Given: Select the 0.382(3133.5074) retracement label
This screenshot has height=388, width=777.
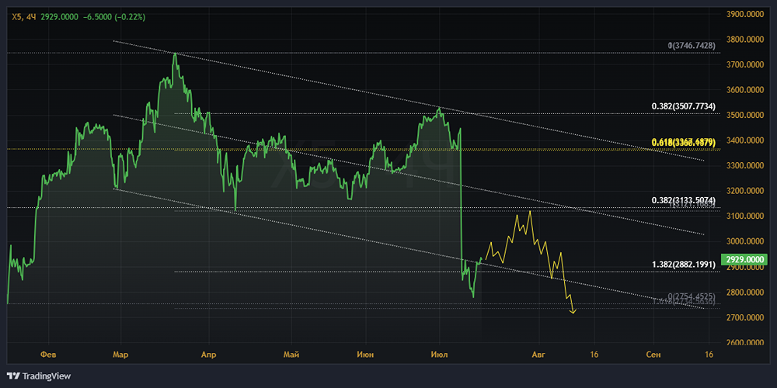Looking at the screenshot, I should pos(683,200).
